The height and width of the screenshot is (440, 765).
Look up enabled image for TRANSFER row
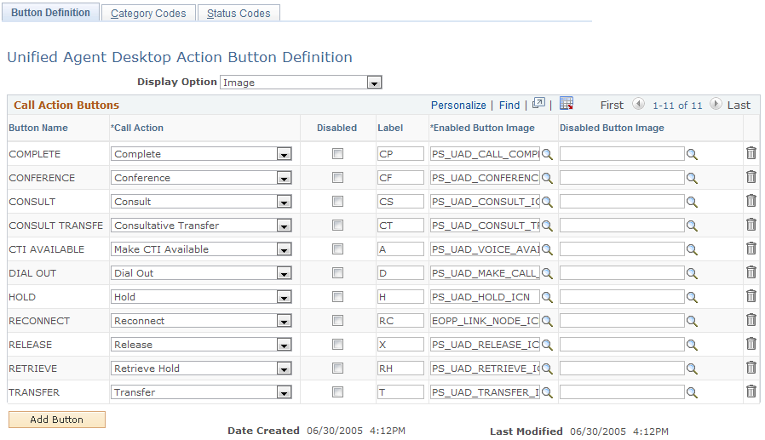(x=547, y=392)
